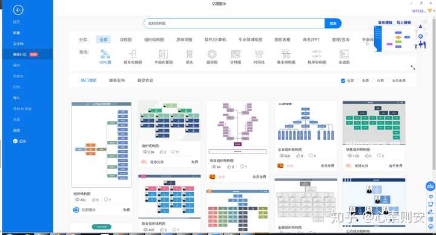Click the exit icon beside 退出
The image size is (436, 235).
click(x=15, y=141)
